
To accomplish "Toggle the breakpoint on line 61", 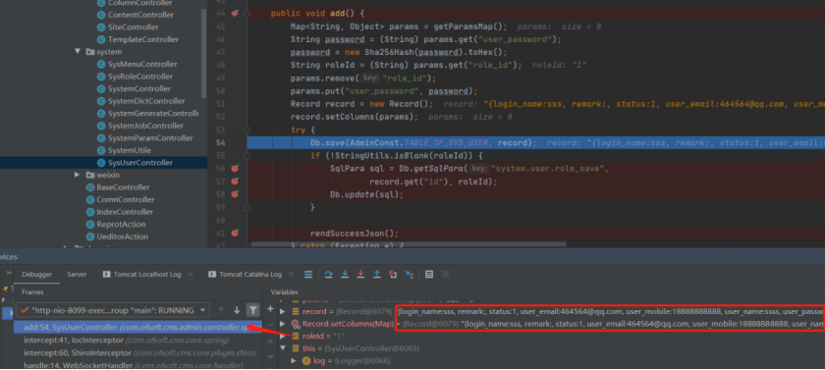I will (235, 233).
